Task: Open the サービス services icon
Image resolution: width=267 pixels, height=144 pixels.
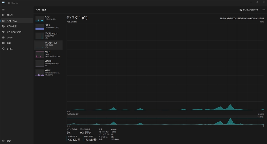Action: 3,49
